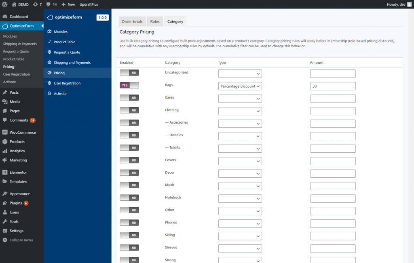The height and width of the screenshot is (263, 414).
Task: Enable the Clothing category toggle
Action: [129, 110]
